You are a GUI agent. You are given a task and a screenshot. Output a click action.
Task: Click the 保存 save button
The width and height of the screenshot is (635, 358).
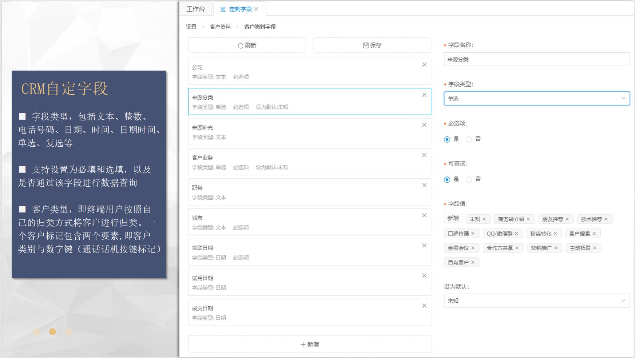click(x=372, y=45)
